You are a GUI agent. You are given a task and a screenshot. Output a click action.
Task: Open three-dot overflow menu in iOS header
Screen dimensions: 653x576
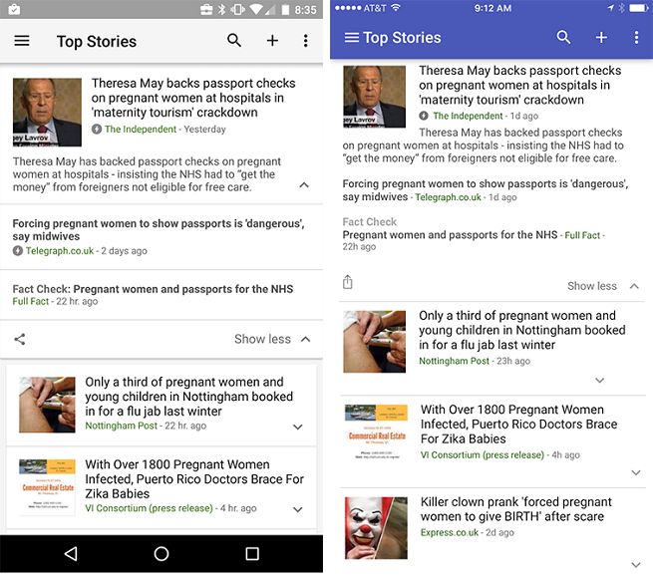tap(636, 38)
